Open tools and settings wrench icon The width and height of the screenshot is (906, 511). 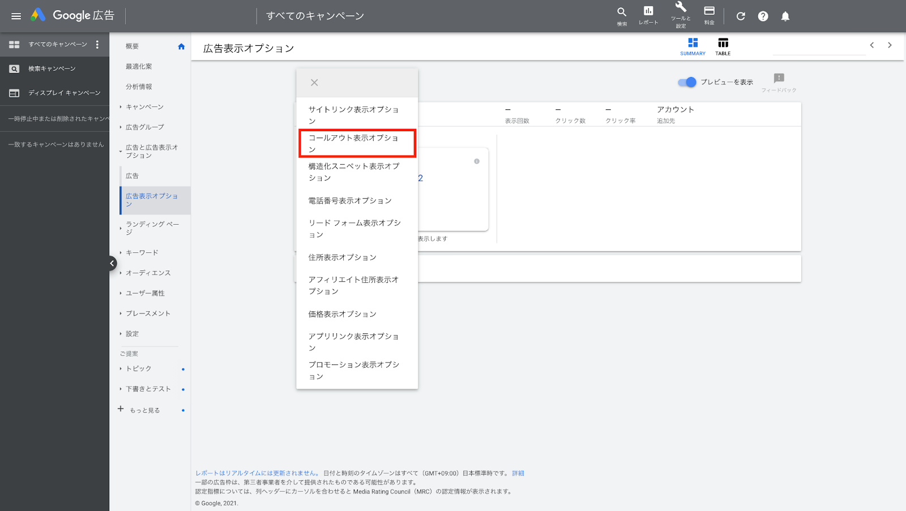[681, 15]
